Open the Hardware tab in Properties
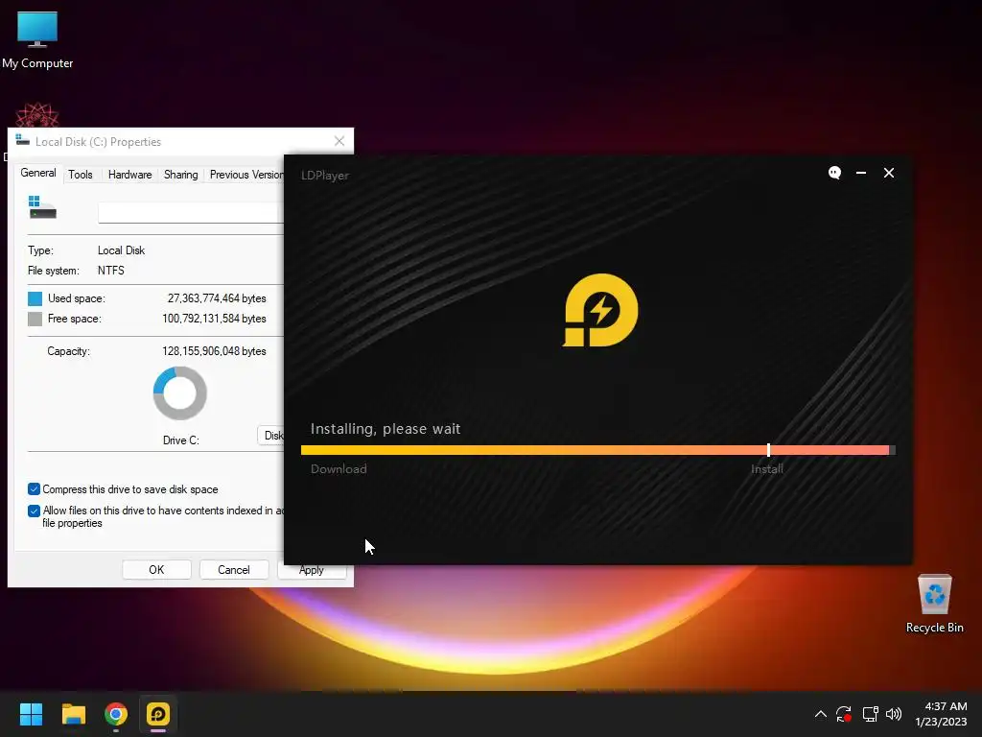 [x=129, y=175]
